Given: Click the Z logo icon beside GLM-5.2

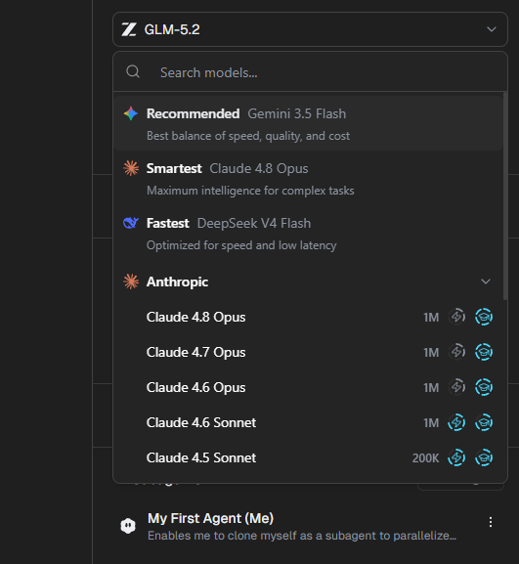Looking at the screenshot, I should pyautogui.click(x=128, y=29).
